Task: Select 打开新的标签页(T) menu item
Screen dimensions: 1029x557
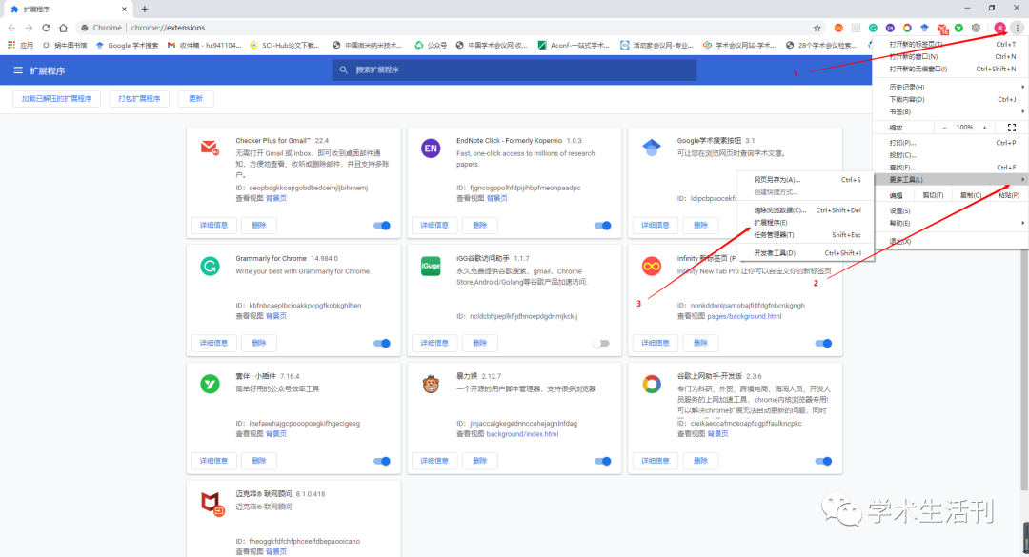Action: 951,44
